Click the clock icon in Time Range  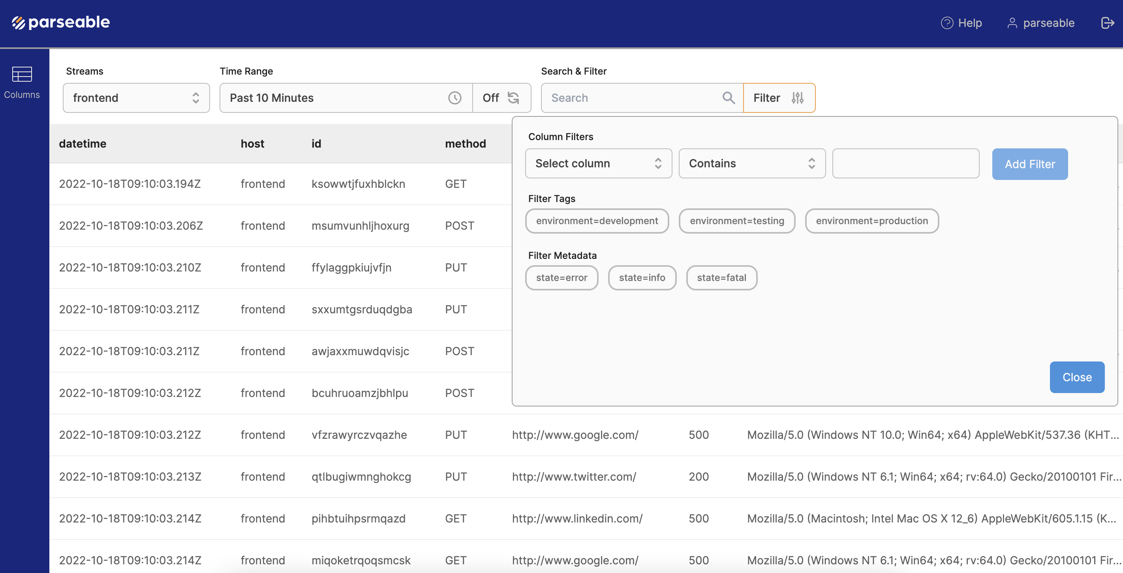click(x=454, y=97)
